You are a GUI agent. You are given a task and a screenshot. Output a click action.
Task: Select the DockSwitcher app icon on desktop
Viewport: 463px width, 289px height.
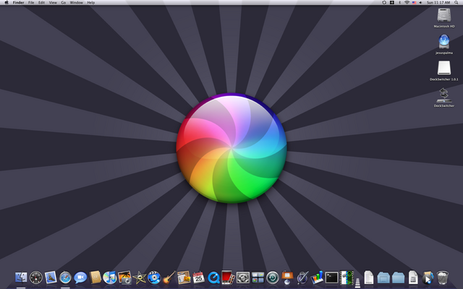coord(443,95)
